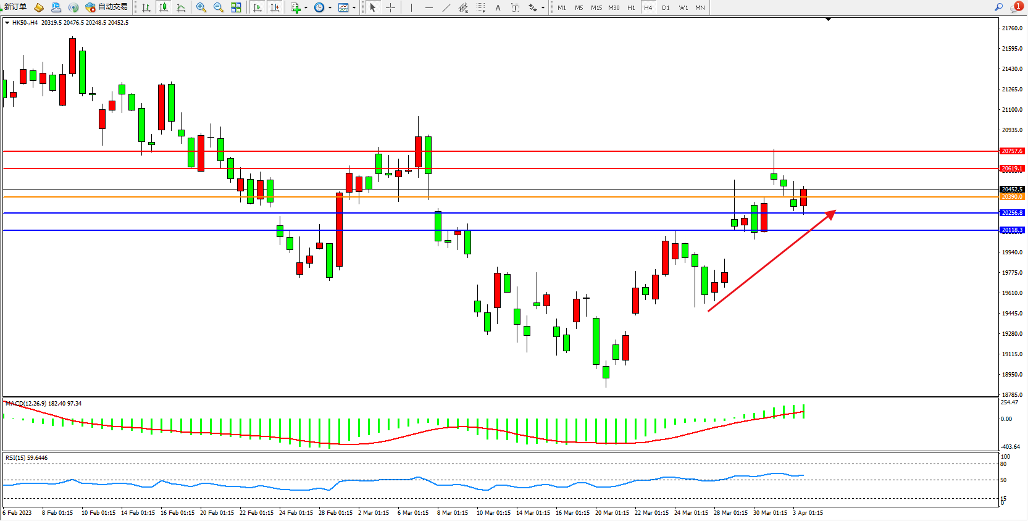Click the orange 20390.0 price level label

pyautogui.click(x=1011, y=197)
